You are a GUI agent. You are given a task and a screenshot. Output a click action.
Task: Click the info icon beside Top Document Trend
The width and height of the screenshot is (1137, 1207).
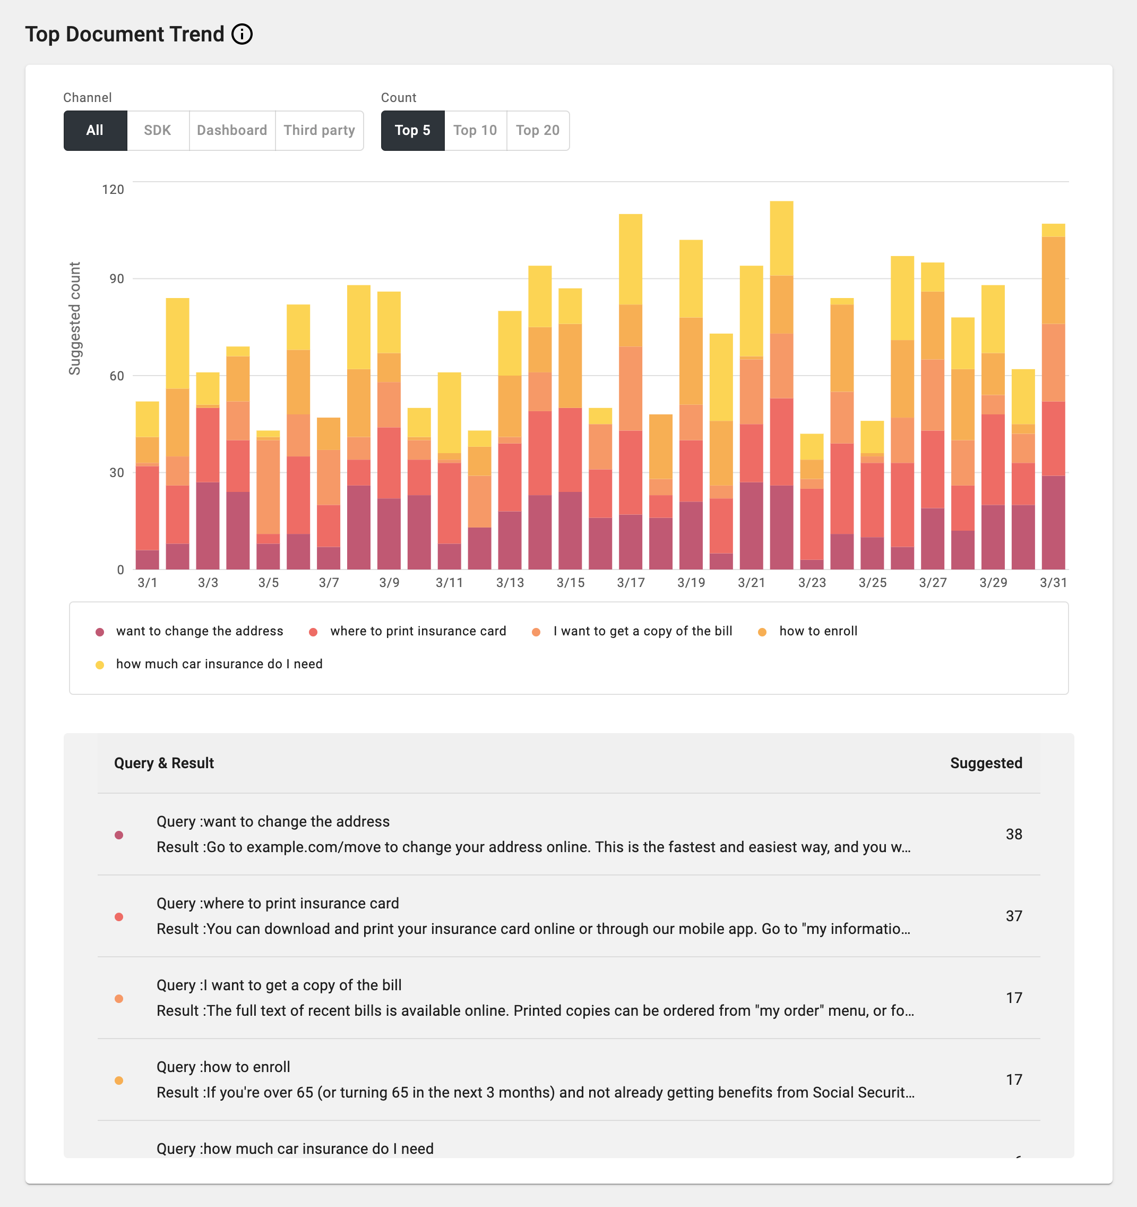coord(242,34)
